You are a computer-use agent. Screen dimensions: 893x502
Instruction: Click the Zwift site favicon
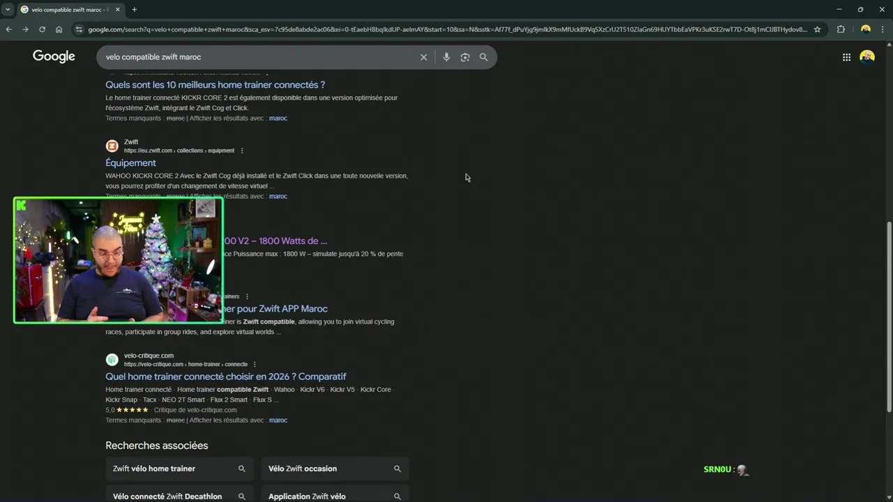pos(112,146)
